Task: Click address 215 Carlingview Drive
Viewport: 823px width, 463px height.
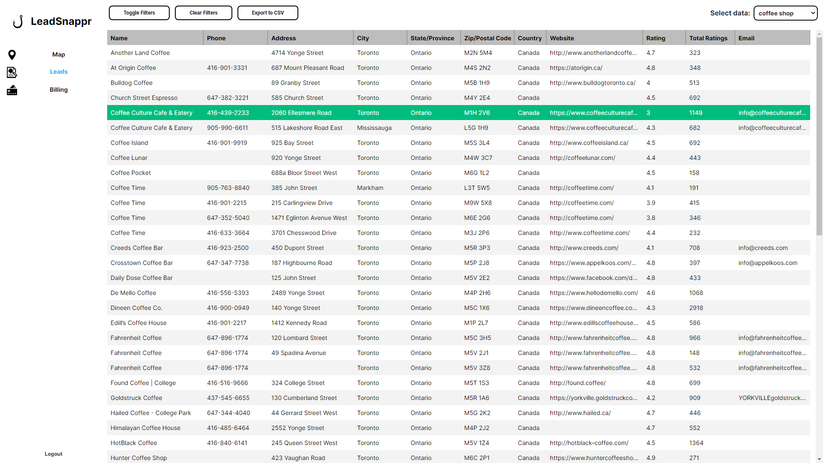Action: (302, 203)
